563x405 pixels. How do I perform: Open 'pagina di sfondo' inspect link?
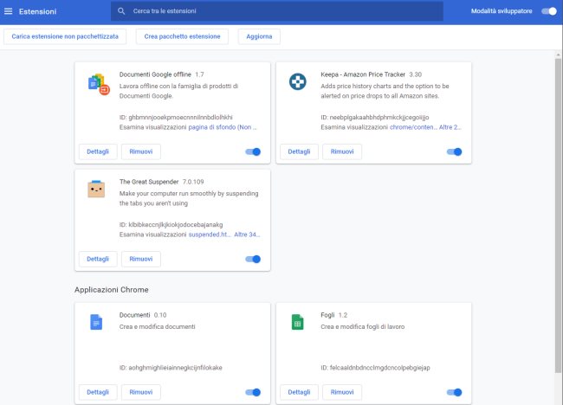[223, 127]
